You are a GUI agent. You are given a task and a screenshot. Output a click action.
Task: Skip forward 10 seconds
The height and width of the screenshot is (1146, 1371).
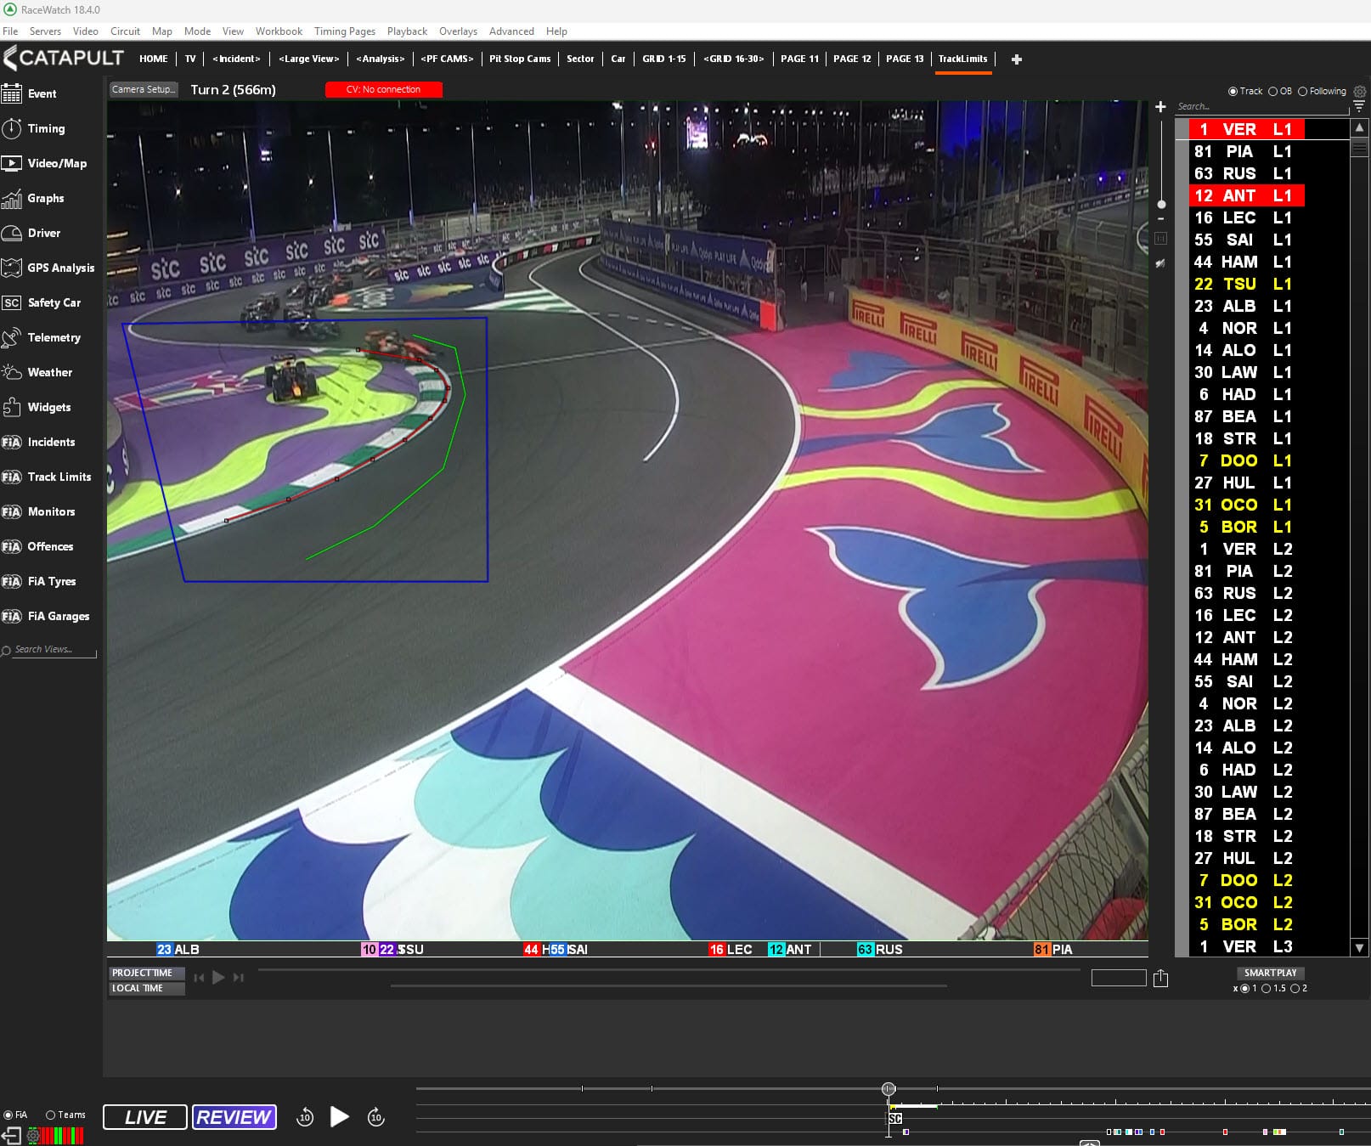click(x=376, y=1117)
